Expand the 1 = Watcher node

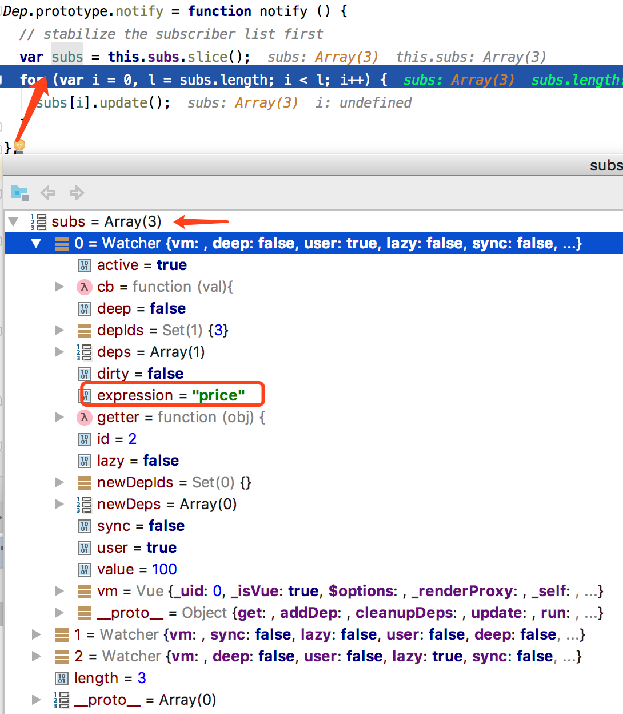36,635
